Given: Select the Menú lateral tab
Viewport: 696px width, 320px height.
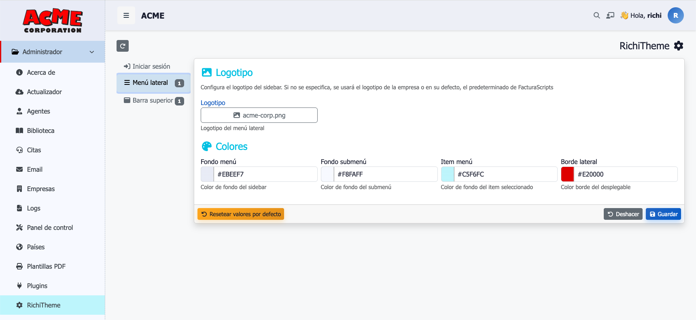Looking at the screenshot, I should [150, 83].
